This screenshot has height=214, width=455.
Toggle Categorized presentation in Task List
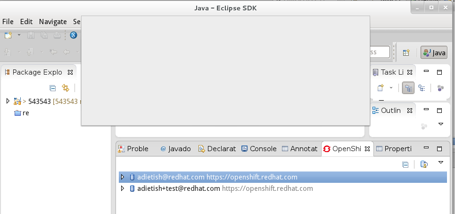[408, 88]
